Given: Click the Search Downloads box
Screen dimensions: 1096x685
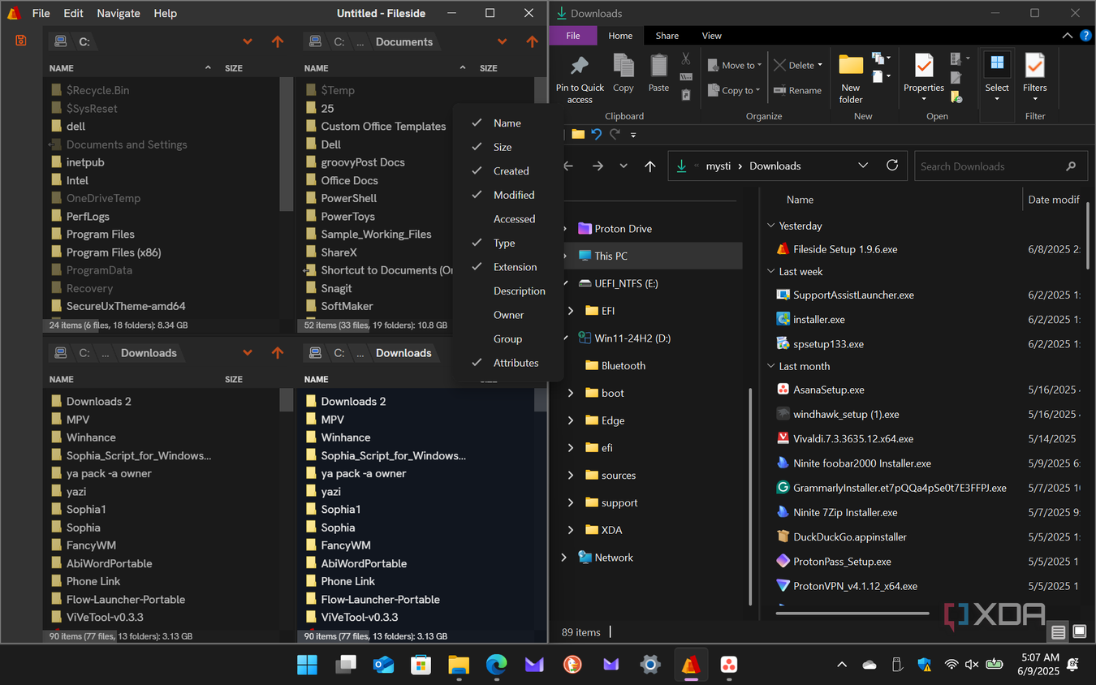Looking at the screenshot, I should click(x=1000, y=166).
